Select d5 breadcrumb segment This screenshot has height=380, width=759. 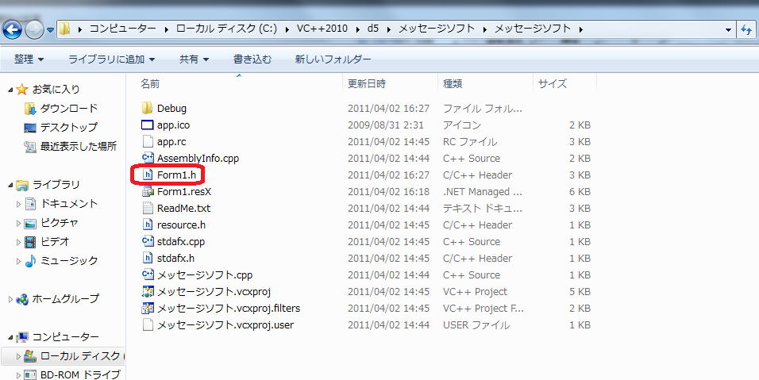[x=372, y=29]
